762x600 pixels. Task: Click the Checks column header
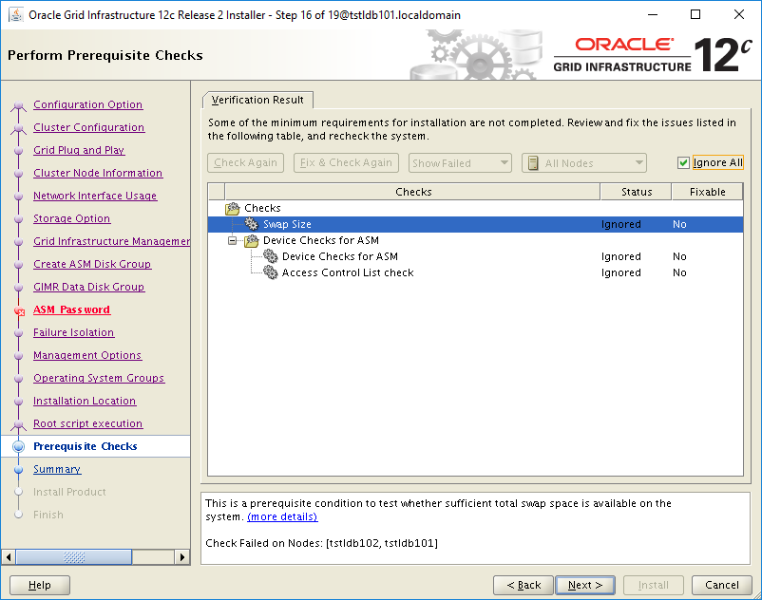[412, 192]
